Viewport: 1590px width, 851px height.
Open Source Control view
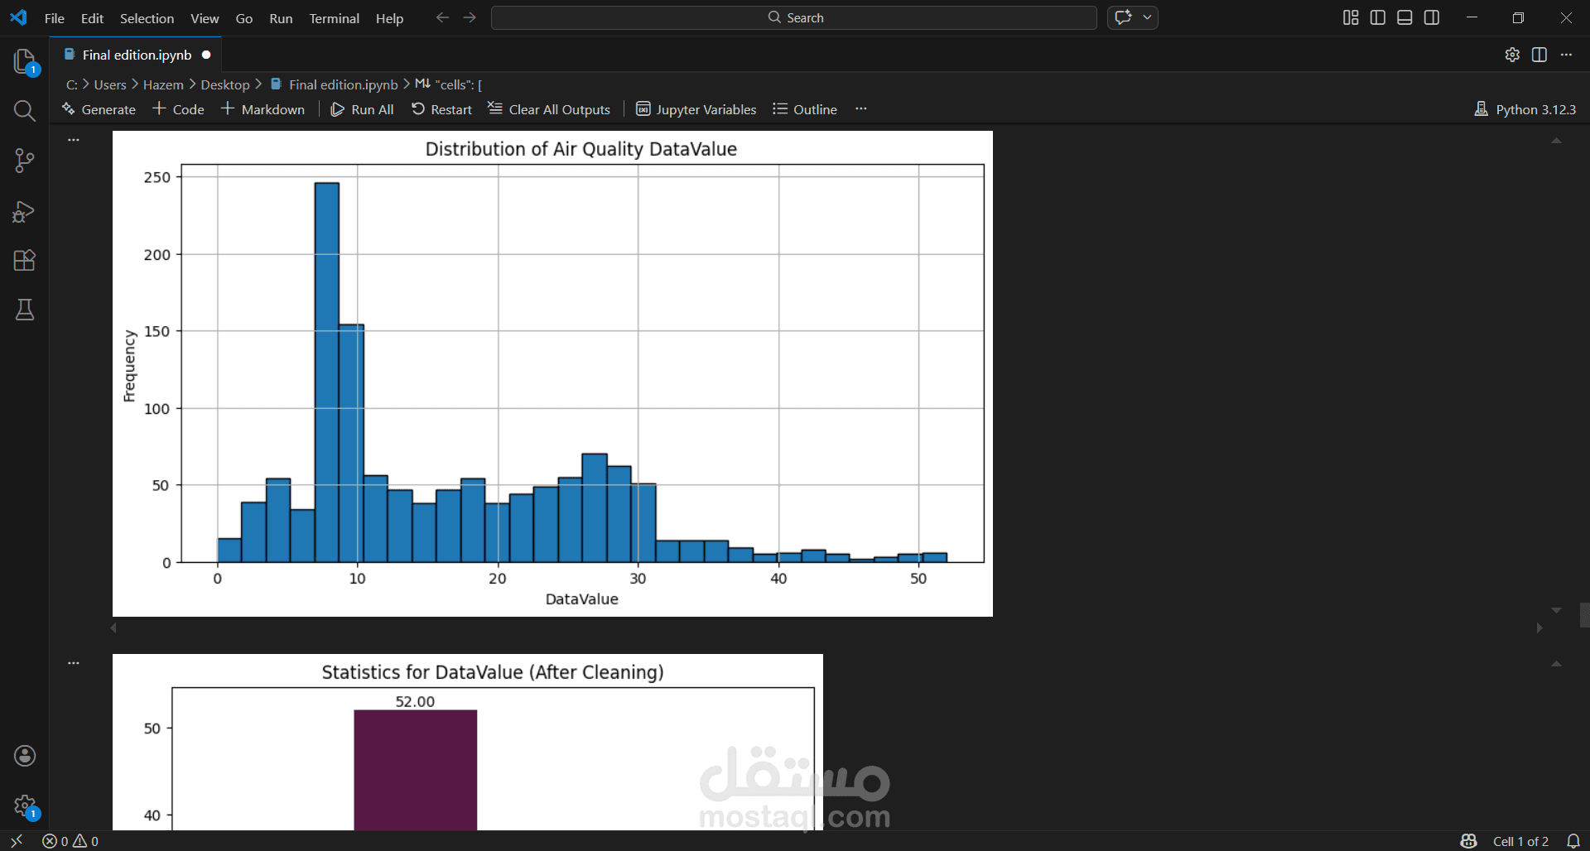(25, 161)
